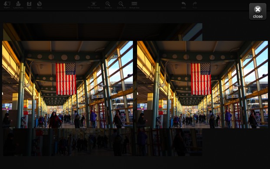Click the Zoom Out magnifier
The width and height of the screenshot is (270, 169).
pyautogui.click(x=121, y=4)
